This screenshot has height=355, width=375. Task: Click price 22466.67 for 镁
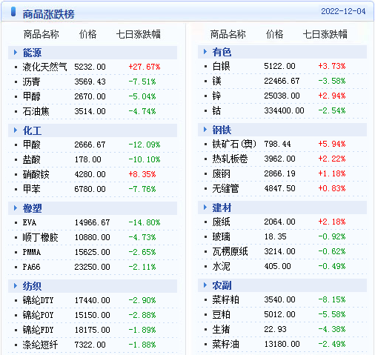click(282, 81)
